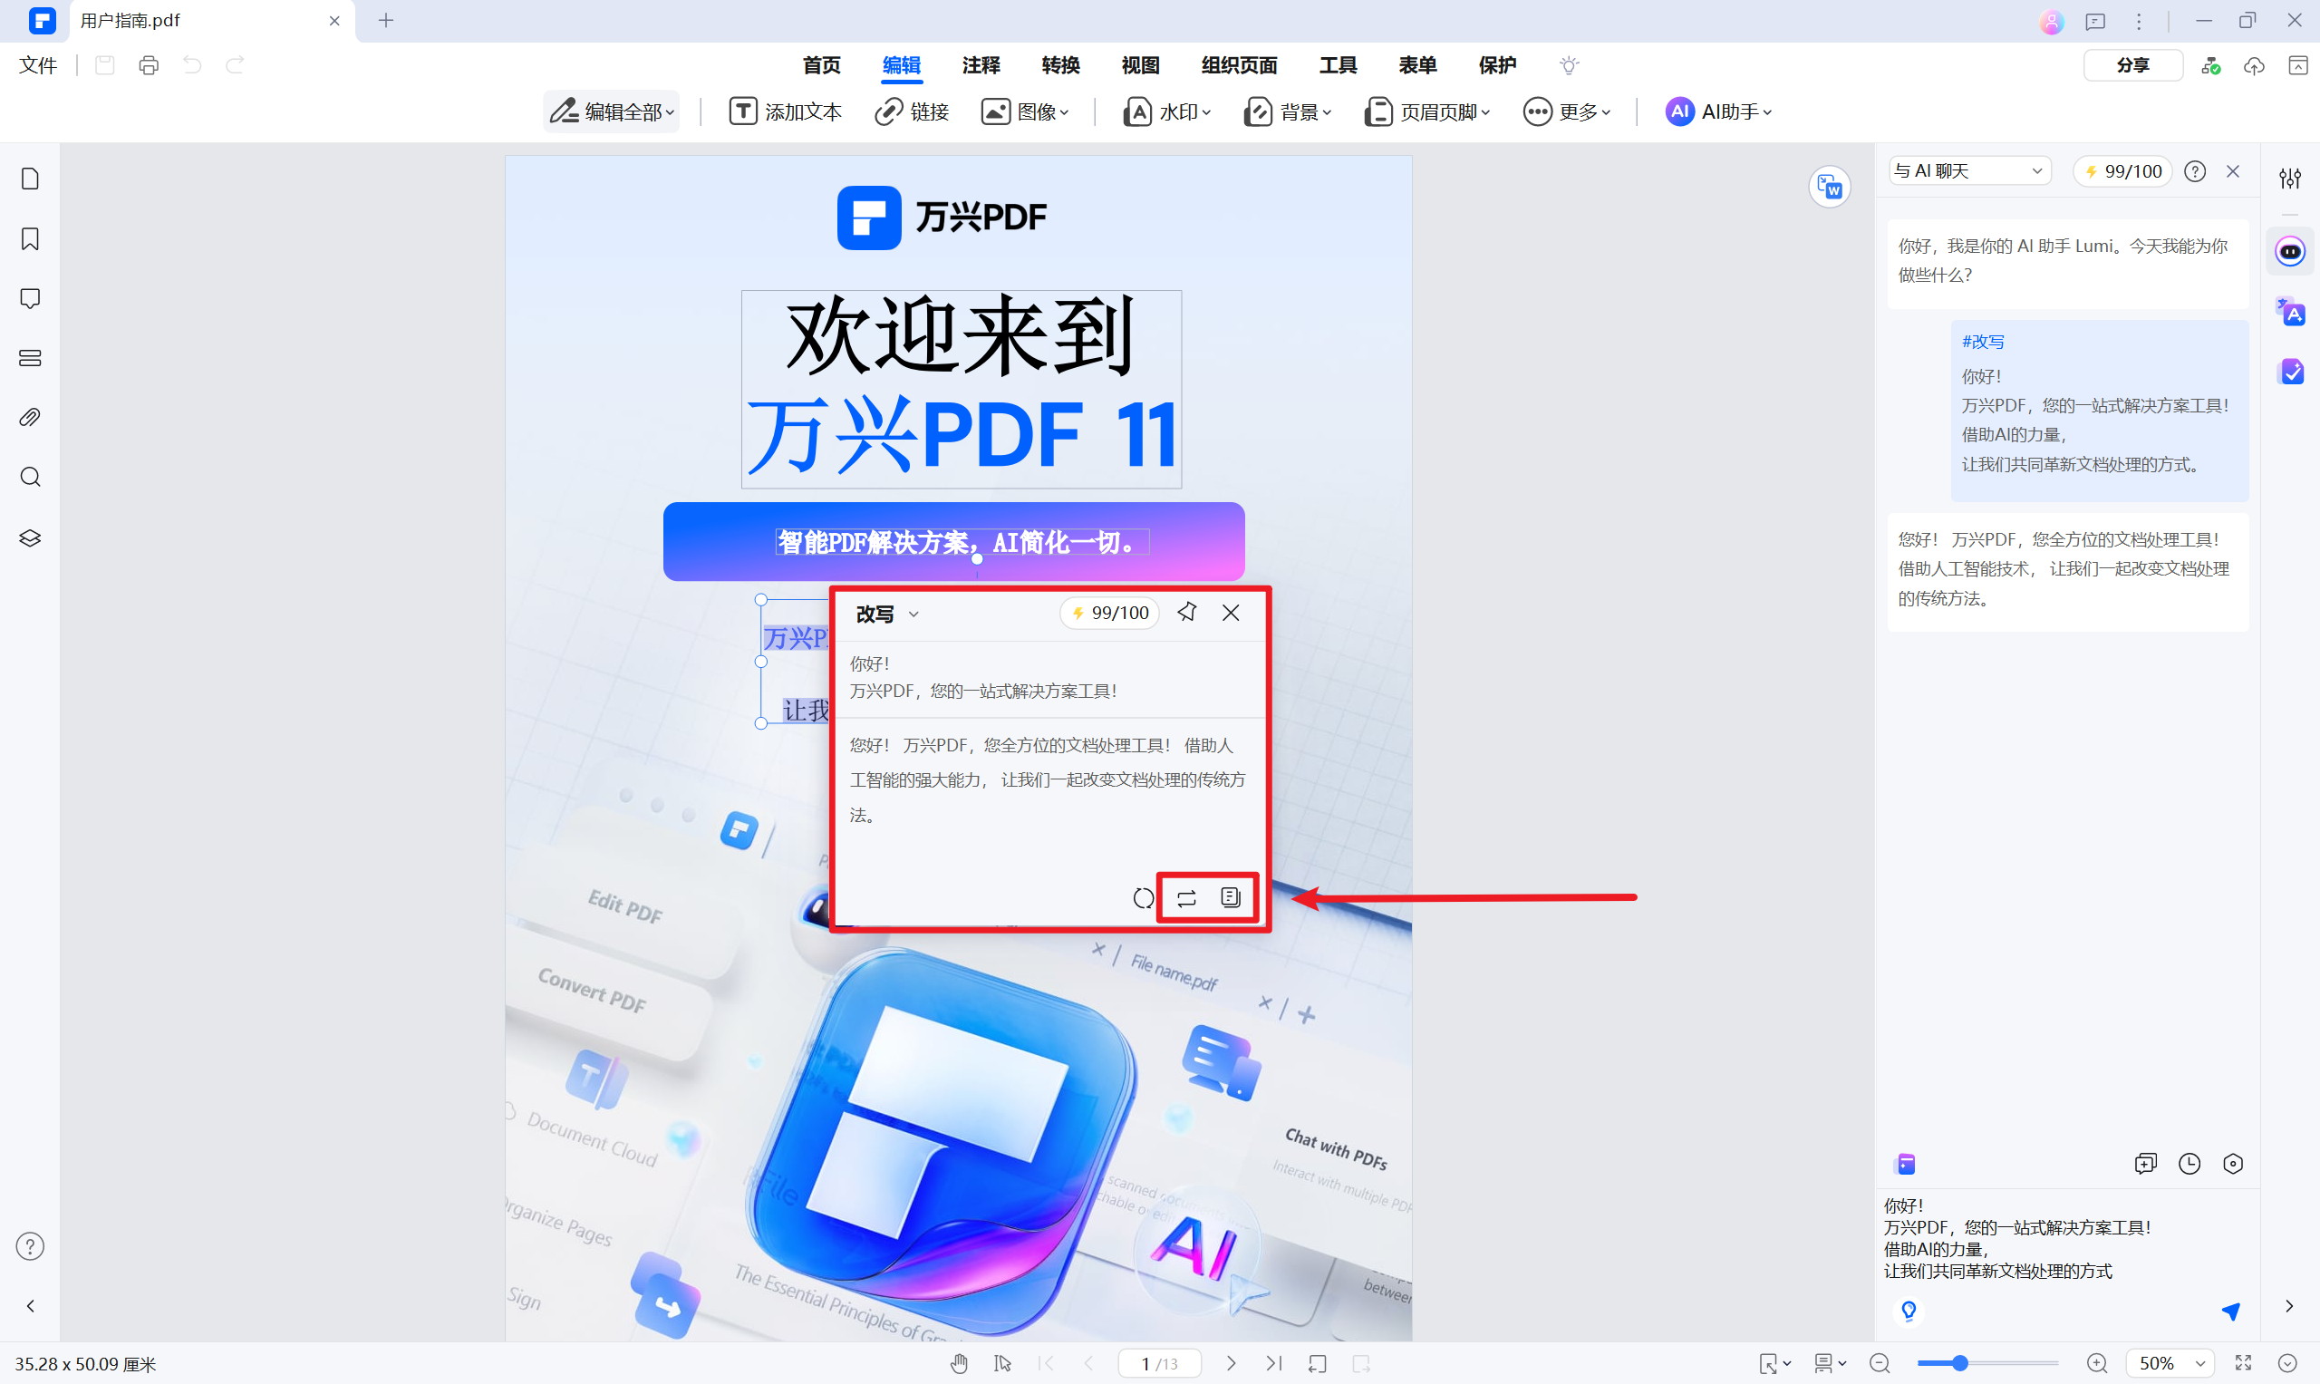Toggle the hand pan tool in status bar
The image size is (2320, 1384).
tap(960, 1363)
